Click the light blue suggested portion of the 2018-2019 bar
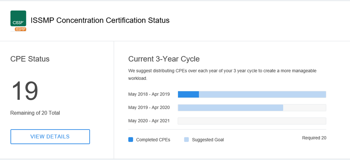 coord(262,94)
